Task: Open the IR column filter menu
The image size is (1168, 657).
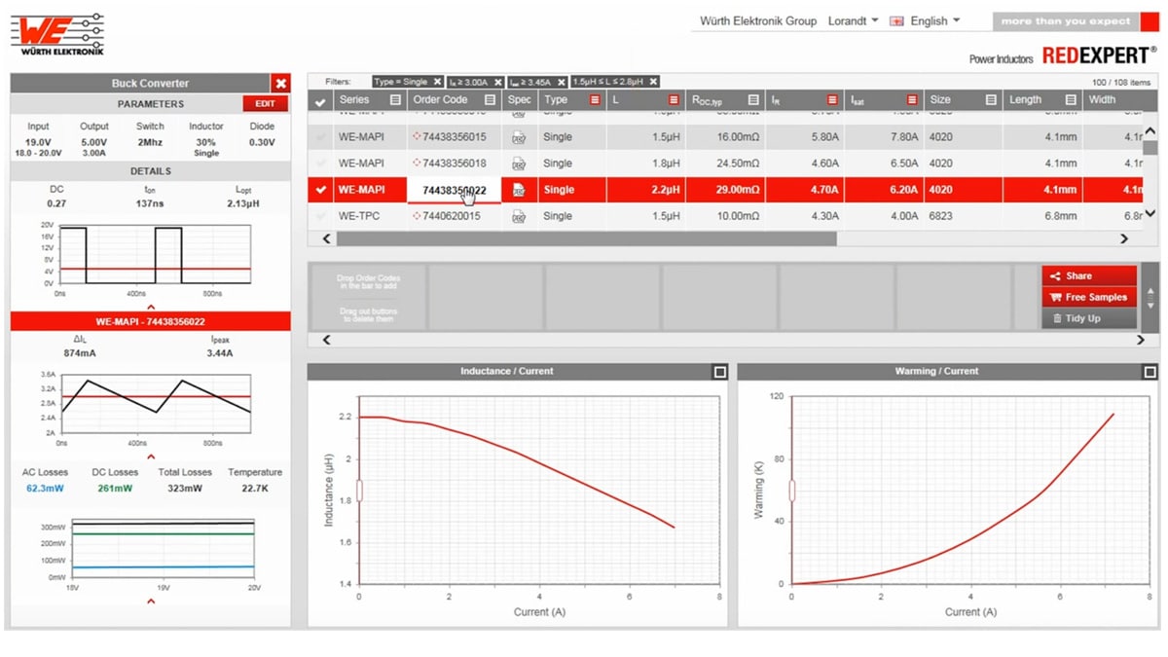Action: 832,100
